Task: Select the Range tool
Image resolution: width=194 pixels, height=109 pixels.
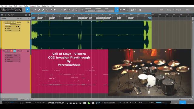Action: [32, 10]
